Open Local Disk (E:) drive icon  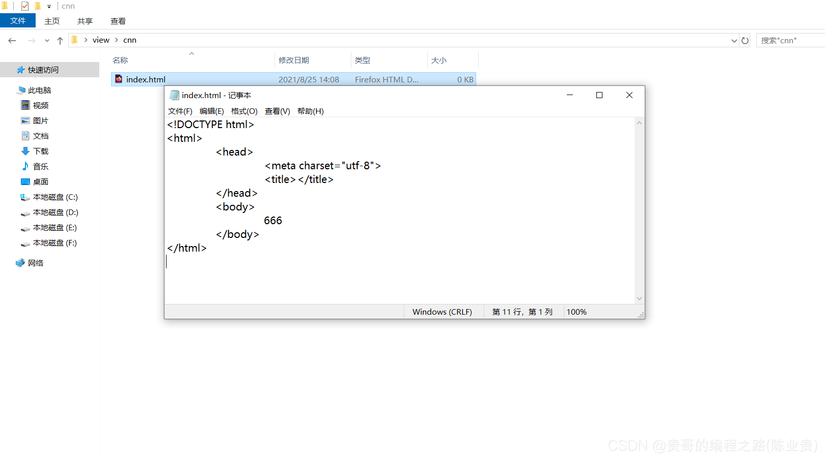coord(25,228)
